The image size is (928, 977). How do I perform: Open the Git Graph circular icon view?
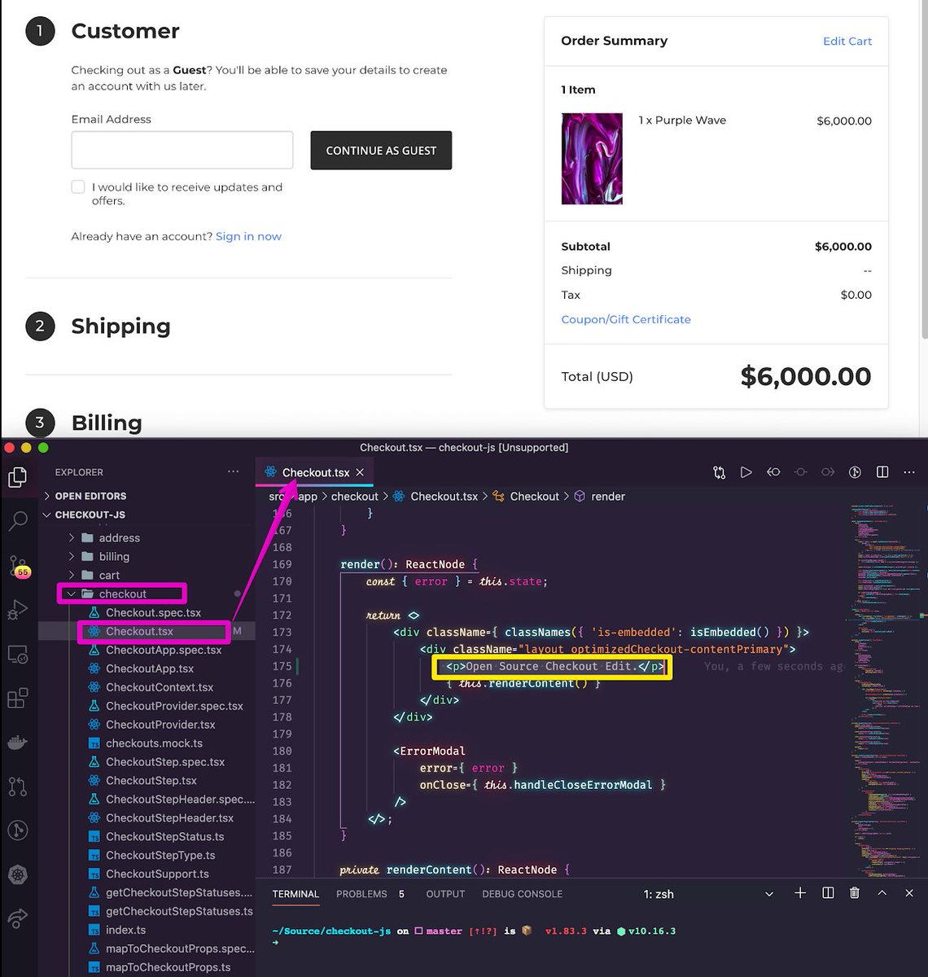[18, 830]
